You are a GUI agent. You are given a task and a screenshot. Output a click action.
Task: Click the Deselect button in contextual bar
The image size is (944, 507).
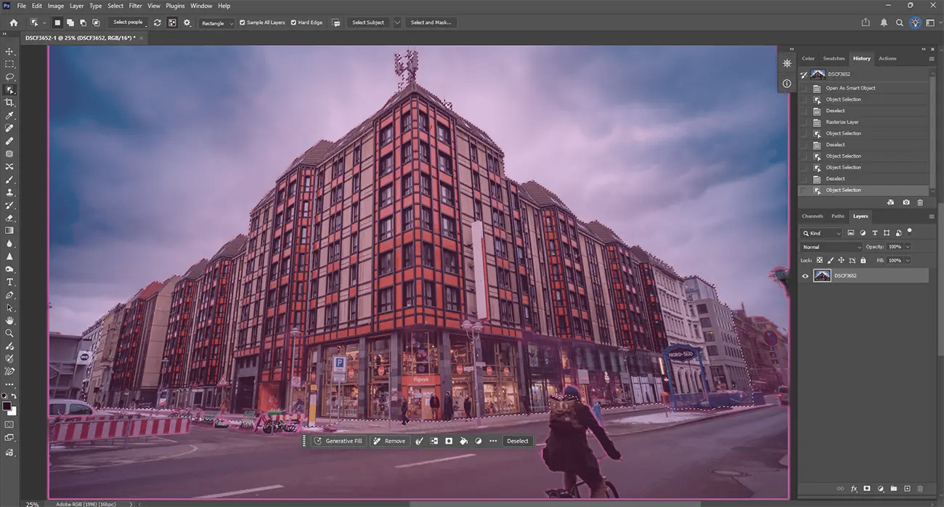[518, 441]
